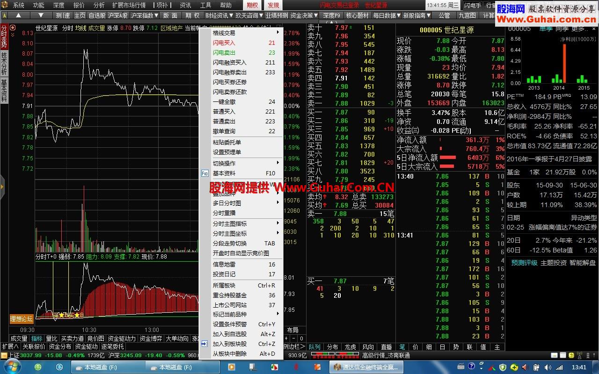Click the 智能解盘 link
Screen dimensions: 599x374
pyautogui.click(x=583, y=263)
